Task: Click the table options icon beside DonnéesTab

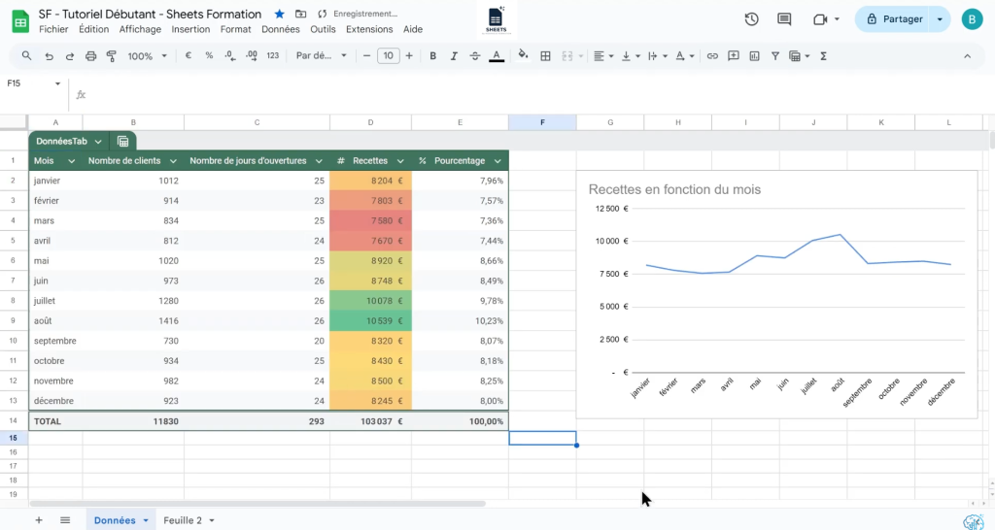Action: click(123, 142)
